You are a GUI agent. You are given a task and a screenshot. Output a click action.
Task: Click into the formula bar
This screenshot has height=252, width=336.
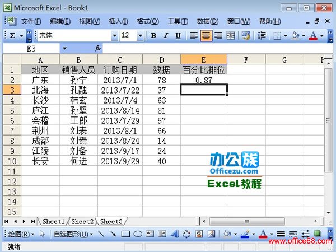coord(217,49)
